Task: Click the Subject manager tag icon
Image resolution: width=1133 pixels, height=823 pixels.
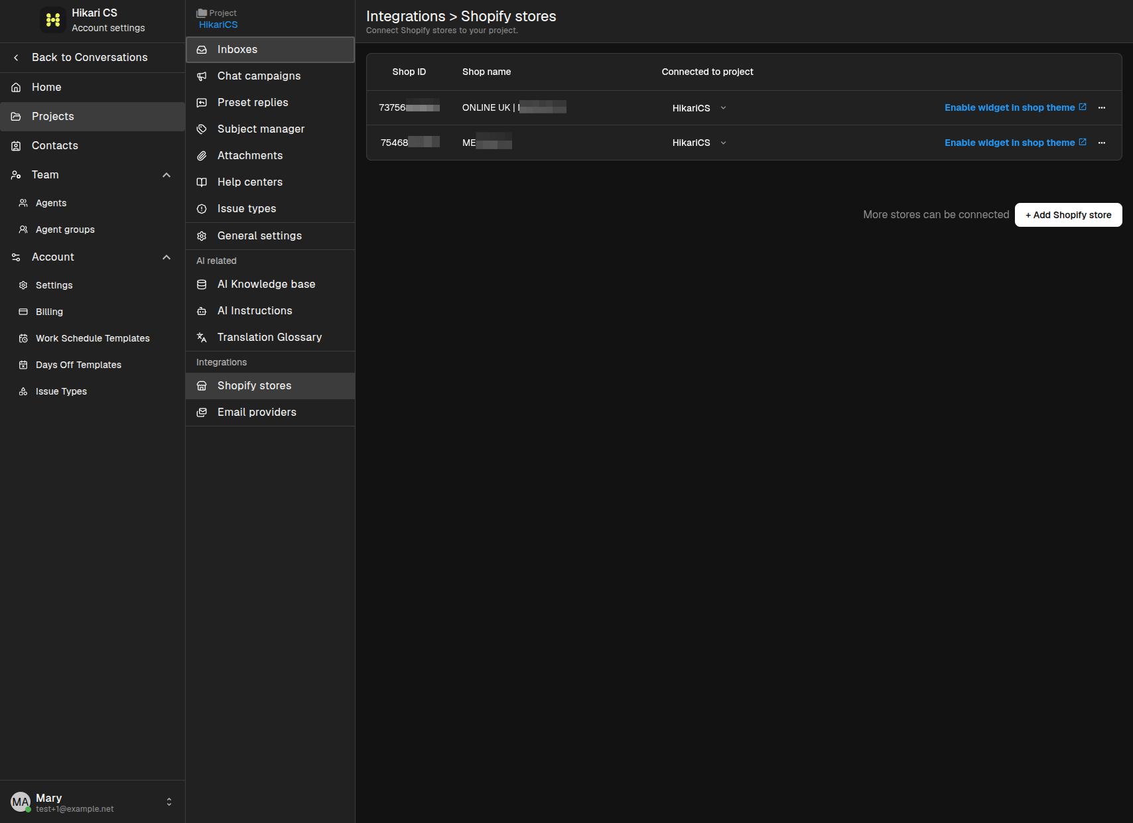Action: click(202, 129)
